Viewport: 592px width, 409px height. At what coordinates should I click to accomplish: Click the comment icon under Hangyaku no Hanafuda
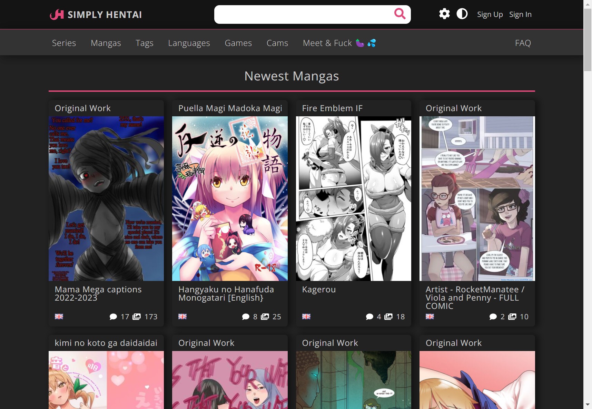tap(246, 317)
